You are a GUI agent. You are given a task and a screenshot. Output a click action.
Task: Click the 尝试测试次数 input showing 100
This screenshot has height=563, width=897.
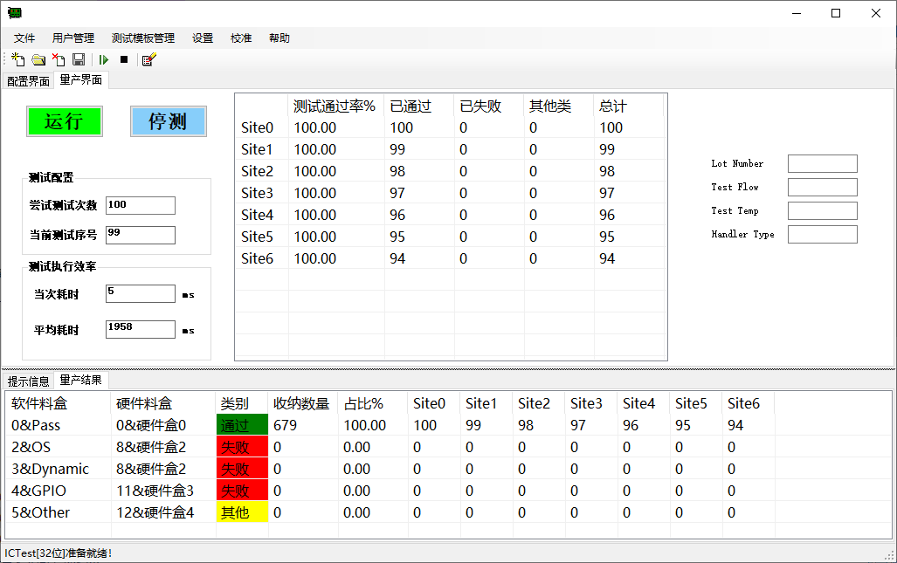pos(140,205)
